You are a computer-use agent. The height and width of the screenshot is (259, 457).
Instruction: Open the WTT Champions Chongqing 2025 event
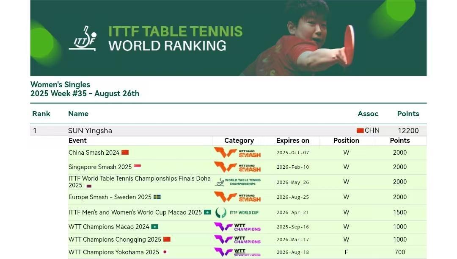click(x=115, y=240)
